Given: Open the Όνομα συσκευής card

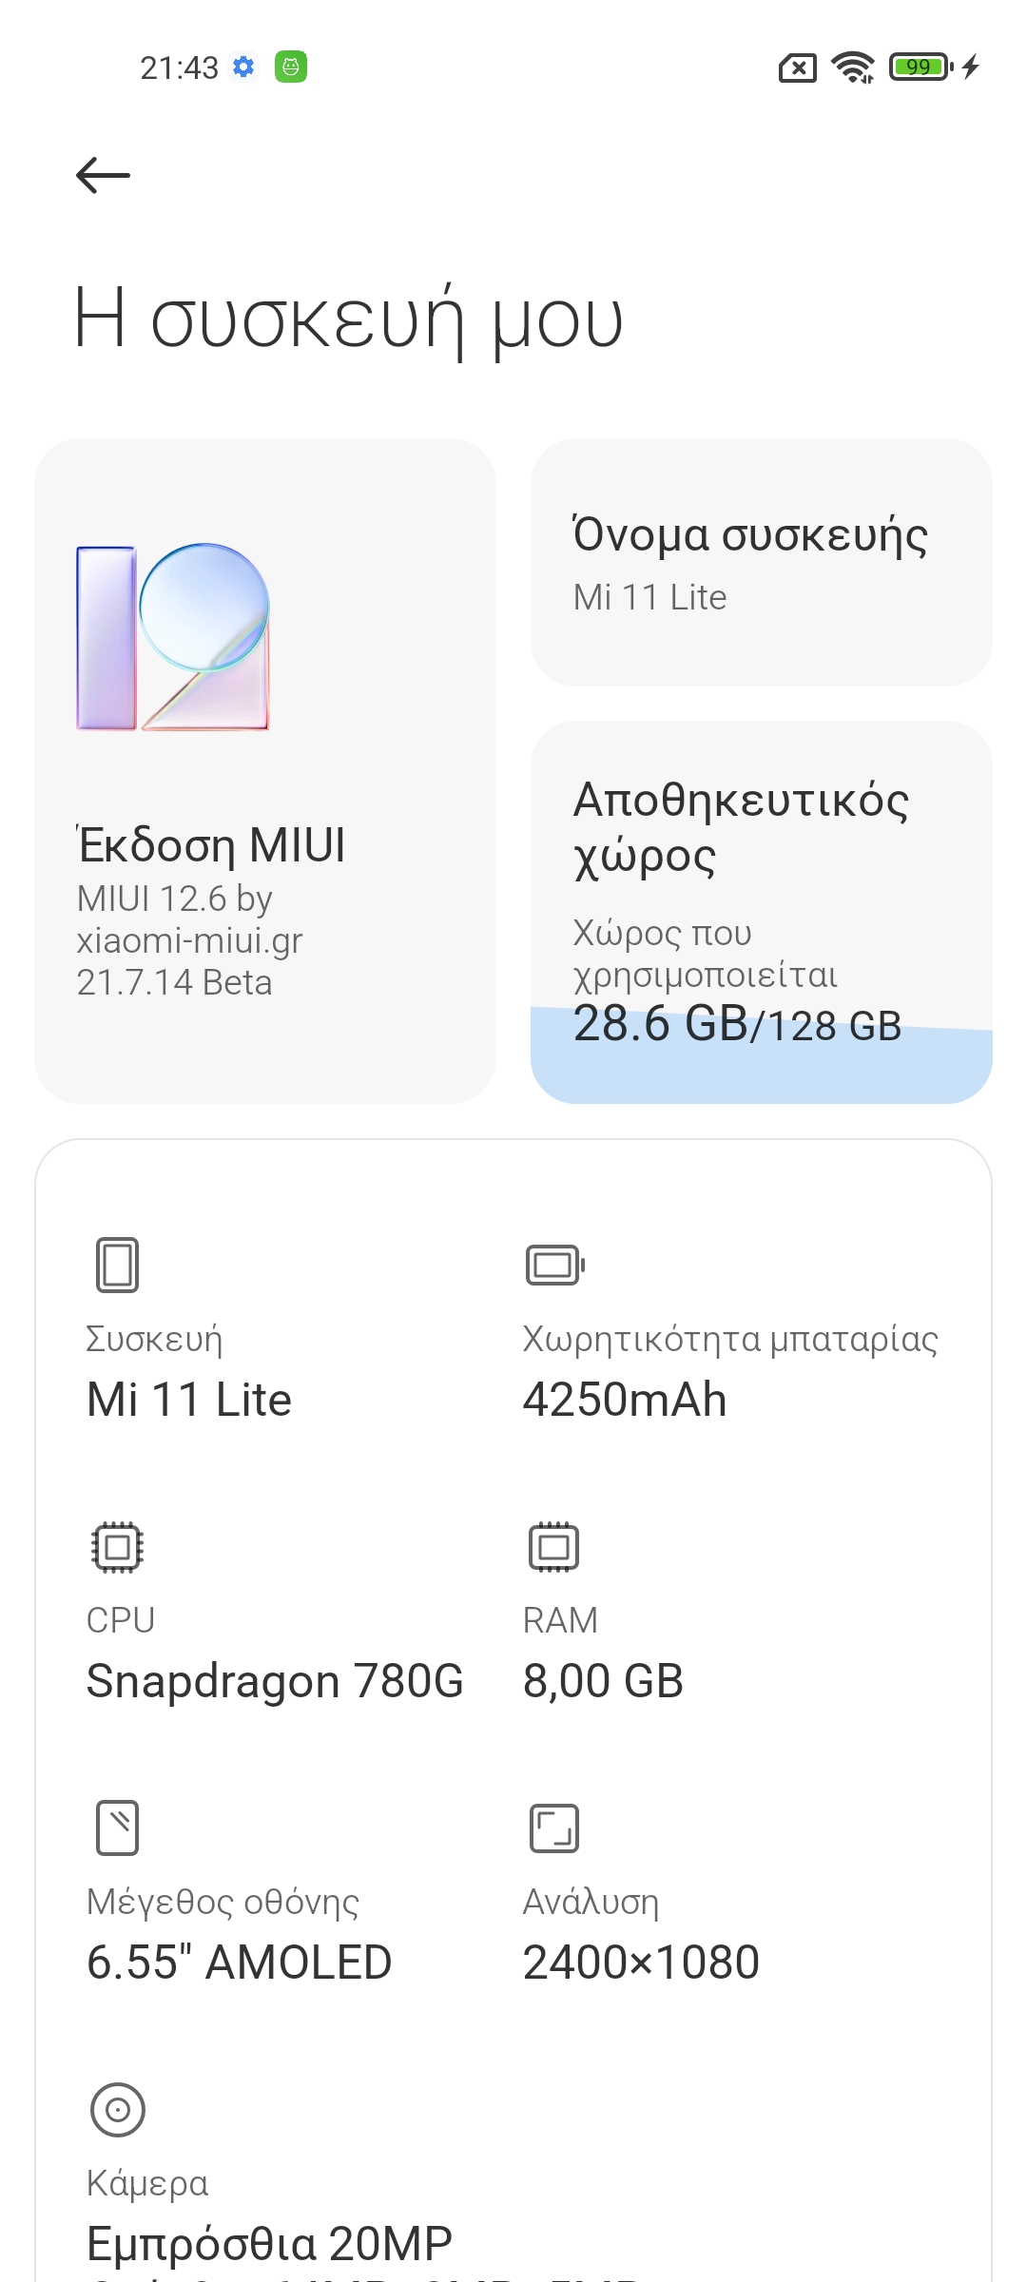Looking at the screenshot, I should [x=761, y=563].
